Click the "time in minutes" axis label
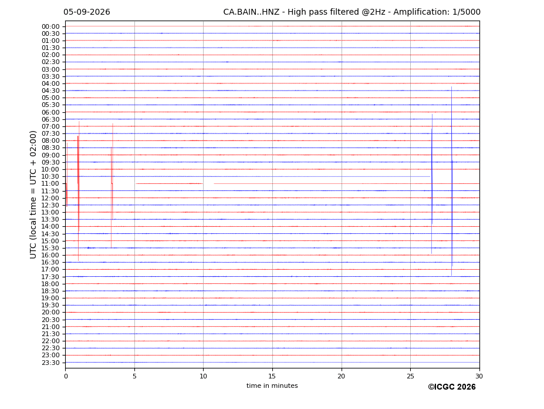 click(x=272, y=385)
